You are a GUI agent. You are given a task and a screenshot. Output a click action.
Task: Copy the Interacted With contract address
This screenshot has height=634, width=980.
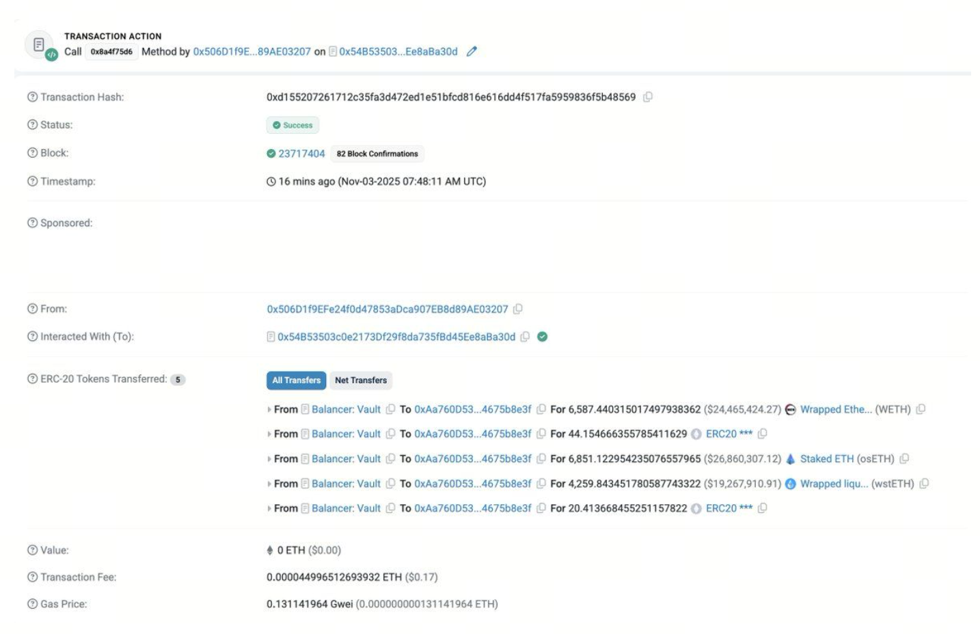[525, 337]
